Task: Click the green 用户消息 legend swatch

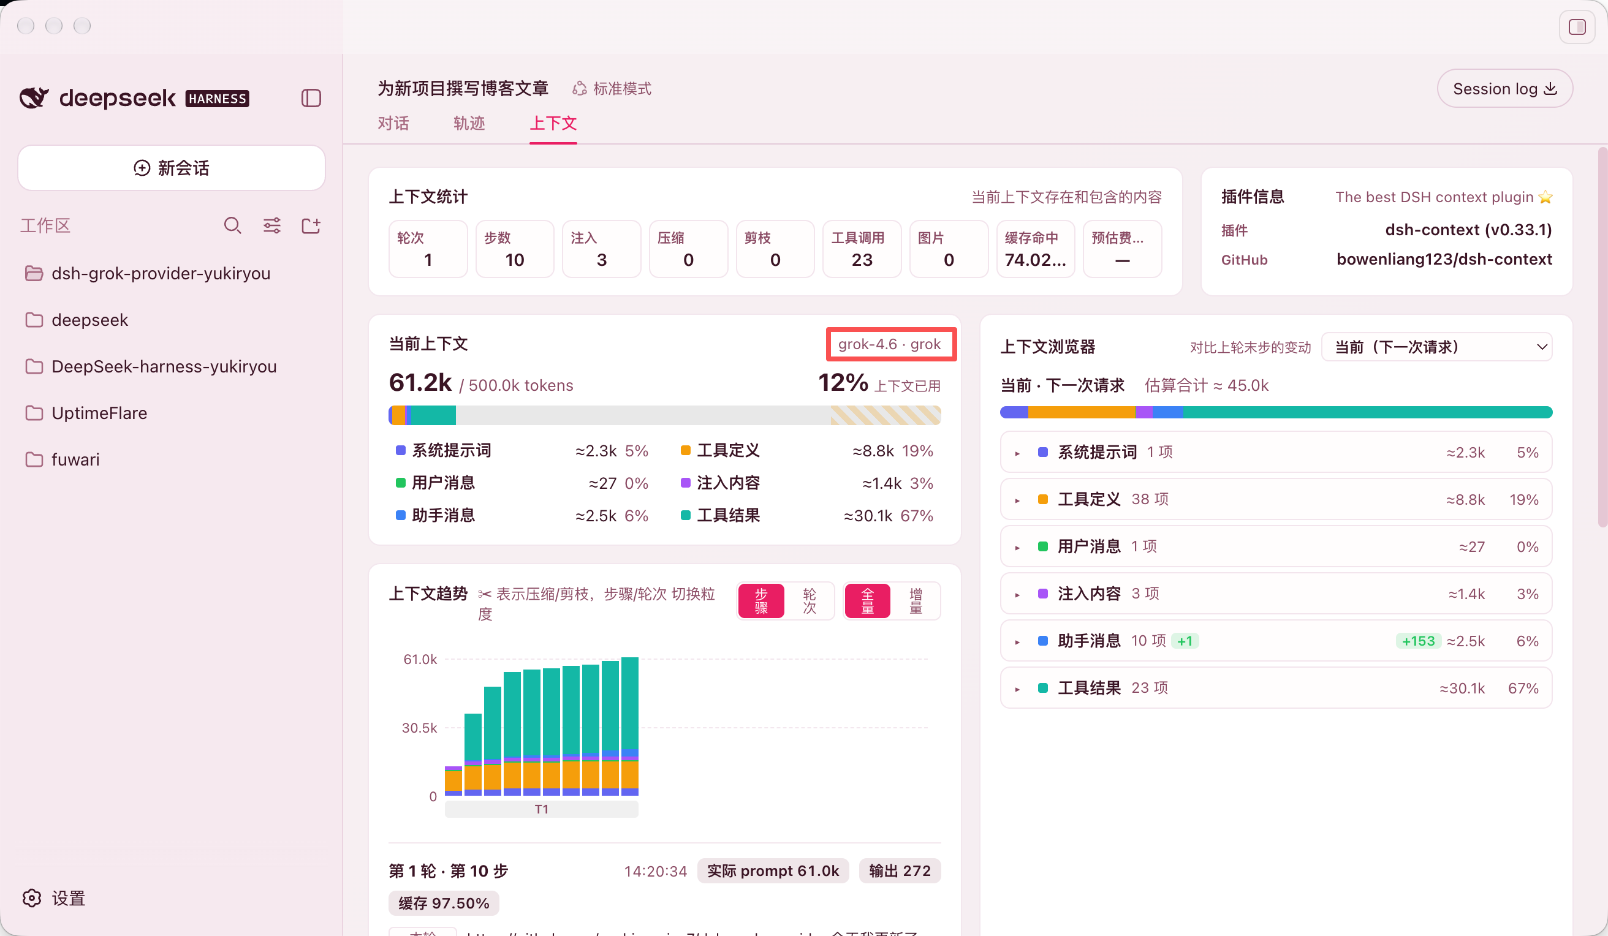Action: [x=401, y=483]
